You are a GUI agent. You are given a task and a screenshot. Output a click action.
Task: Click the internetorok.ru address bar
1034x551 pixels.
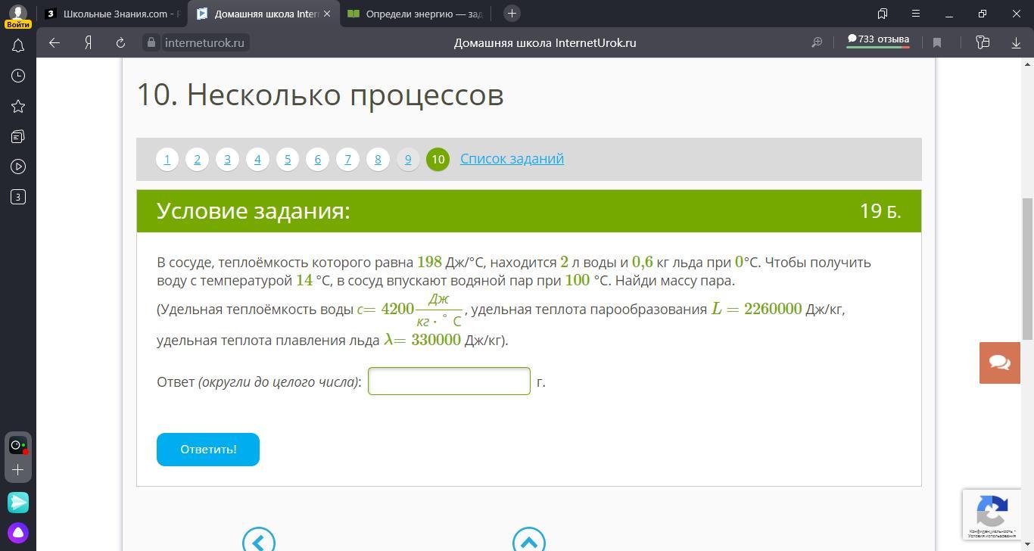coord(204,43)
